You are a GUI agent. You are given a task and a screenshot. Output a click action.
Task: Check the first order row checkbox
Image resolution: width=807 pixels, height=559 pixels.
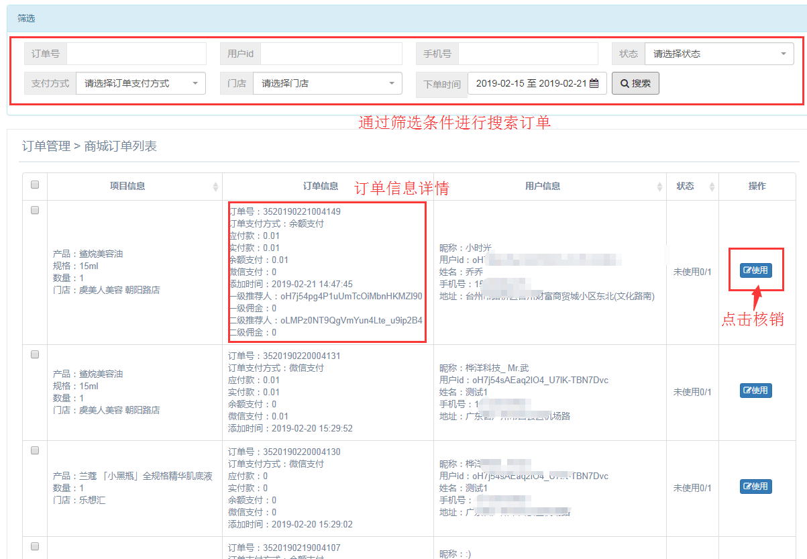pyautogui.click(x=35, y=210)
